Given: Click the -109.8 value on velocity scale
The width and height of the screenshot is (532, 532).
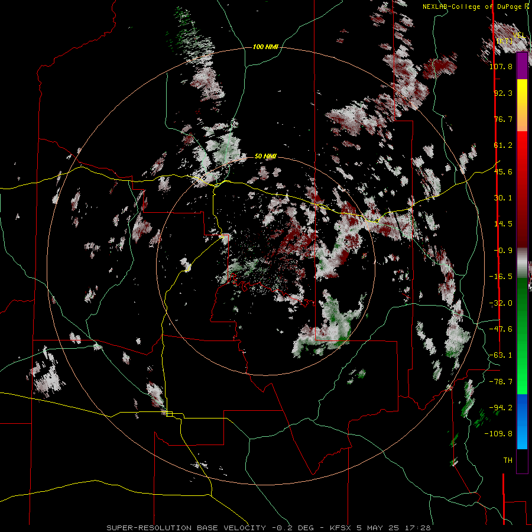Looking at the screenshot, I should (498, 434).
